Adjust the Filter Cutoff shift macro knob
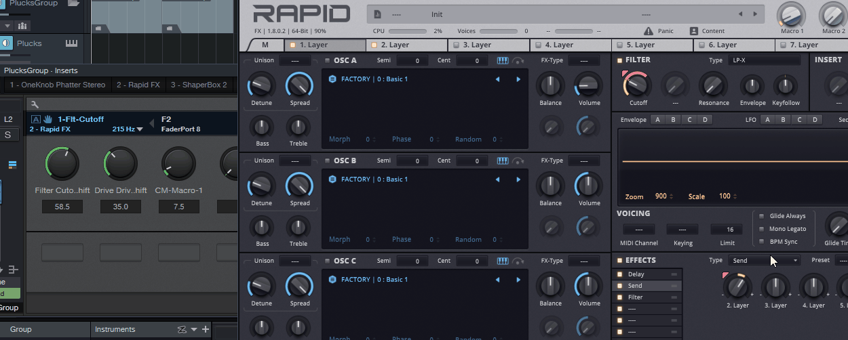This screenshot has width=848, height=340. coord(62,165)
